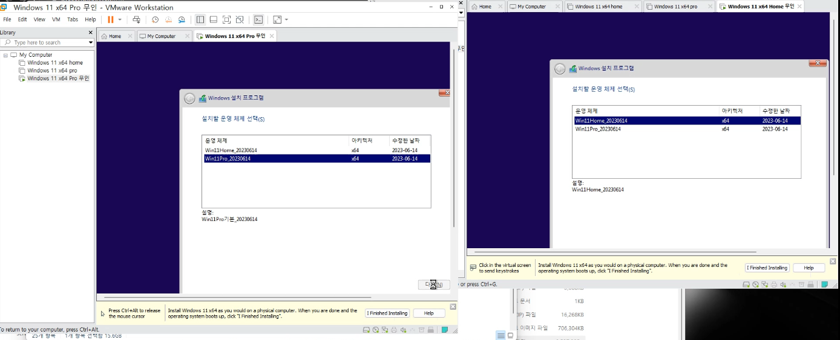Open the Snapshot Manager toolbar icon
The image size is (840, 340).
[x=182, y=19]
